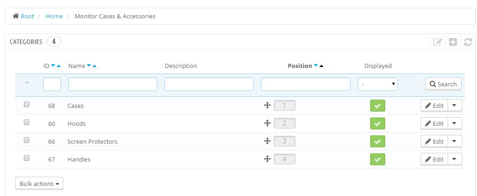Toggle displayed status for Handles

[377, 159]
